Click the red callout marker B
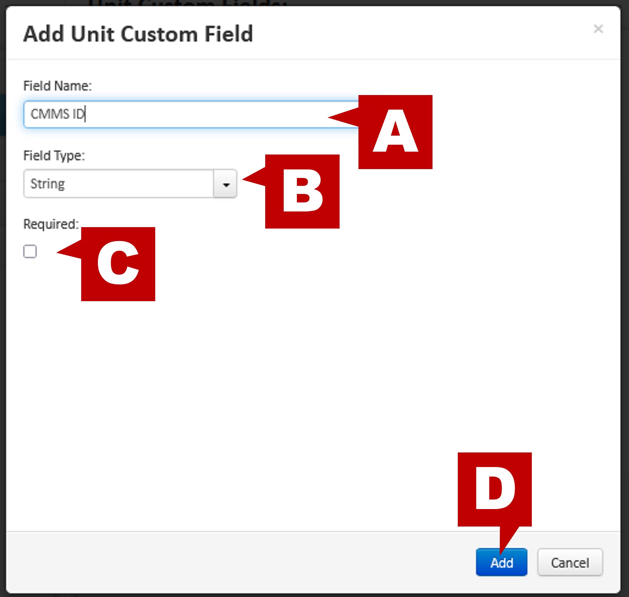 [x=302, y=192]
